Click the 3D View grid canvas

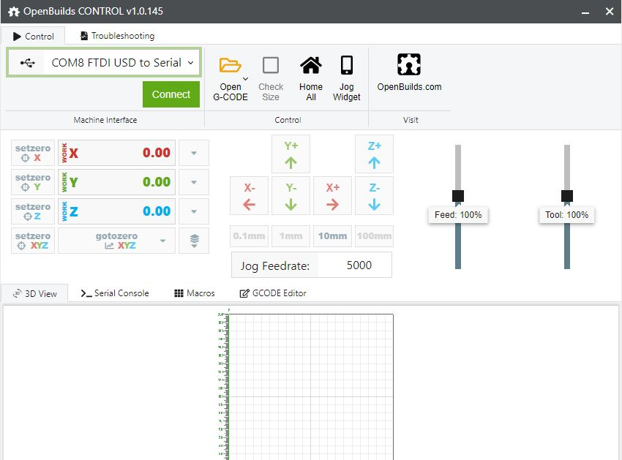point(311,387)
